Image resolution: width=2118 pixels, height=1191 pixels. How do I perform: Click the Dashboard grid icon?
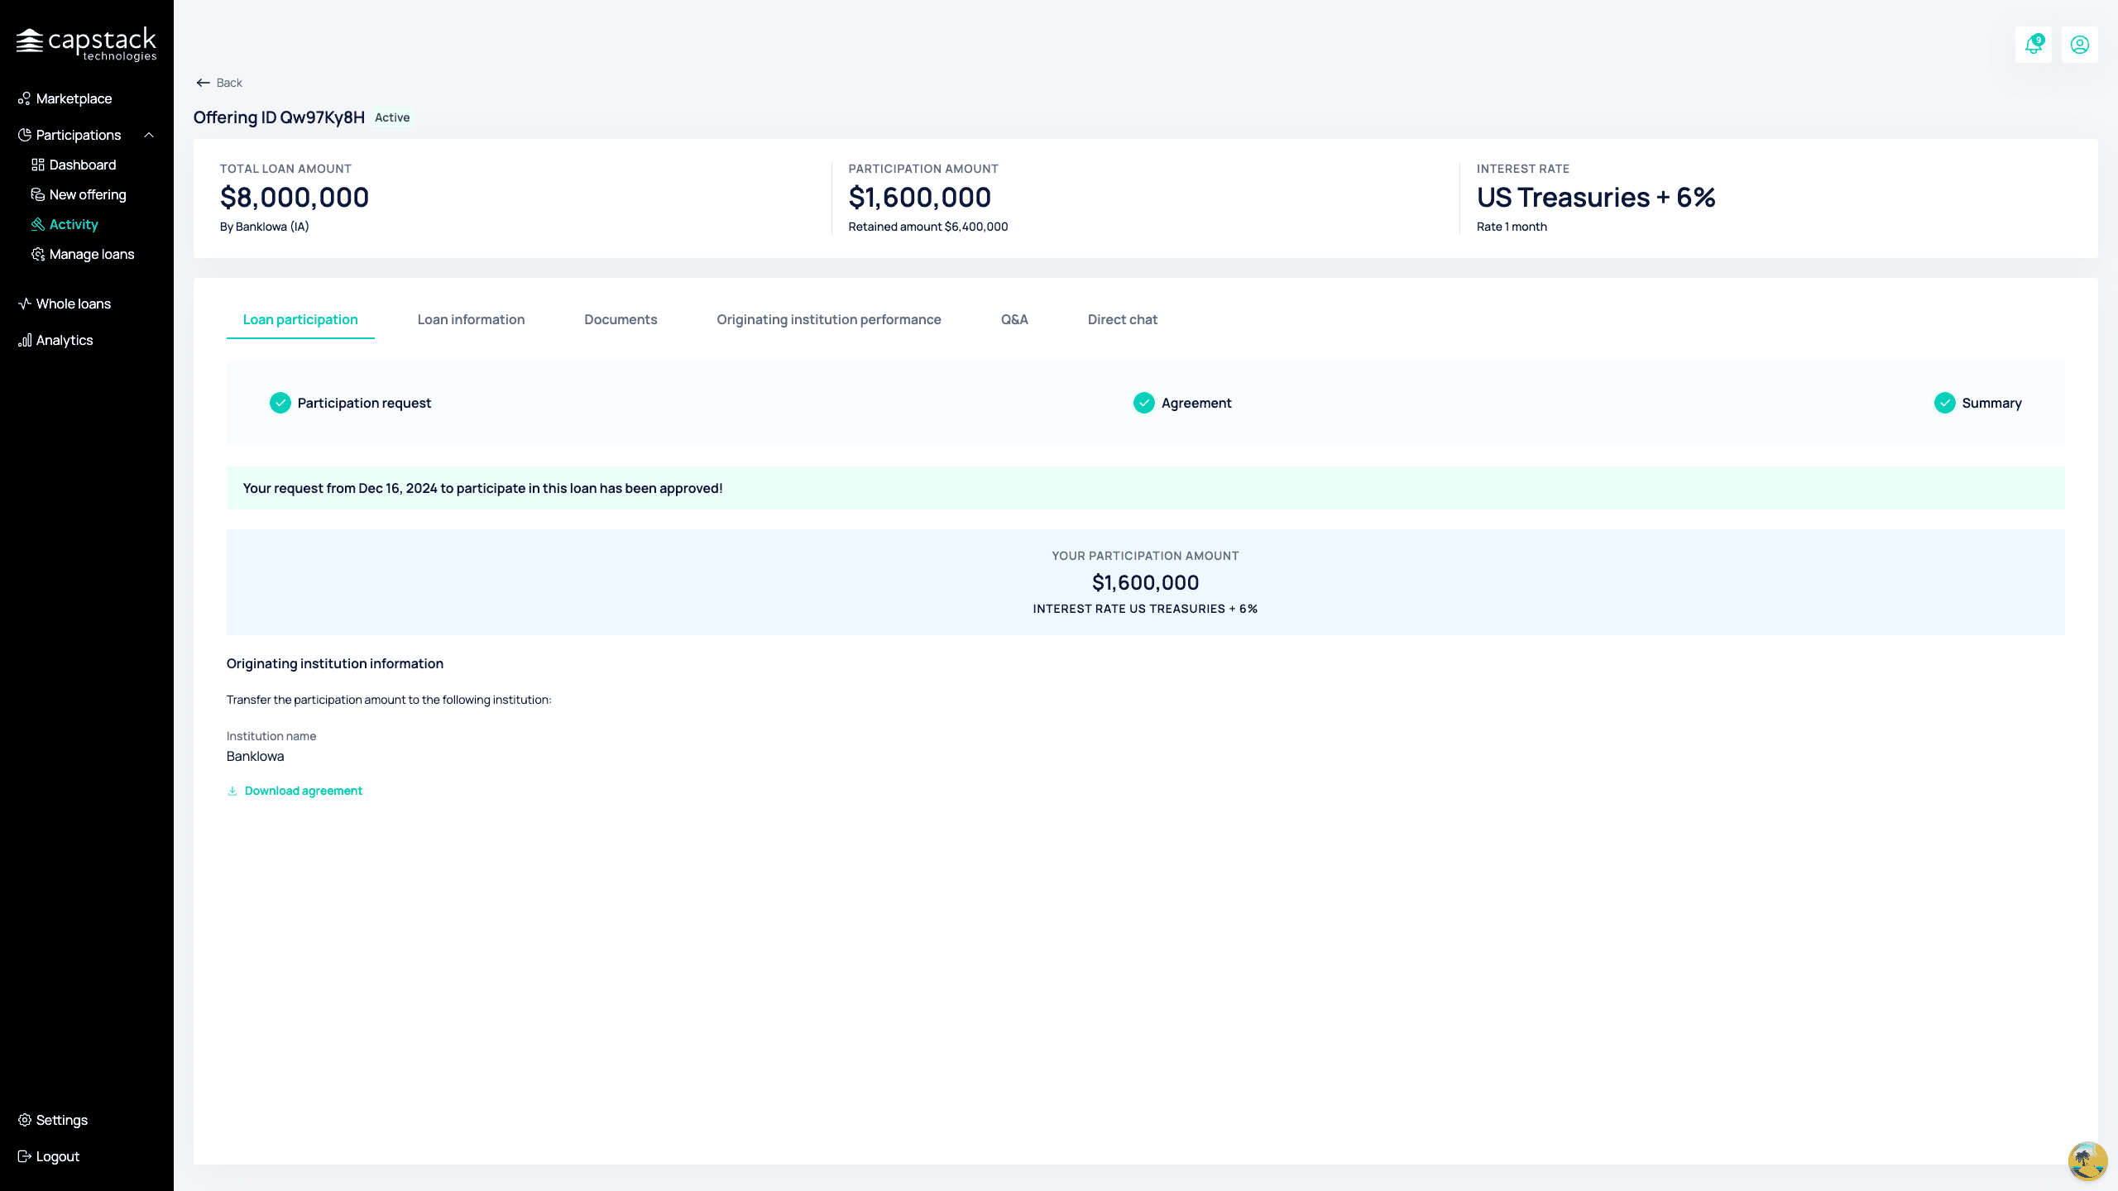37,165
